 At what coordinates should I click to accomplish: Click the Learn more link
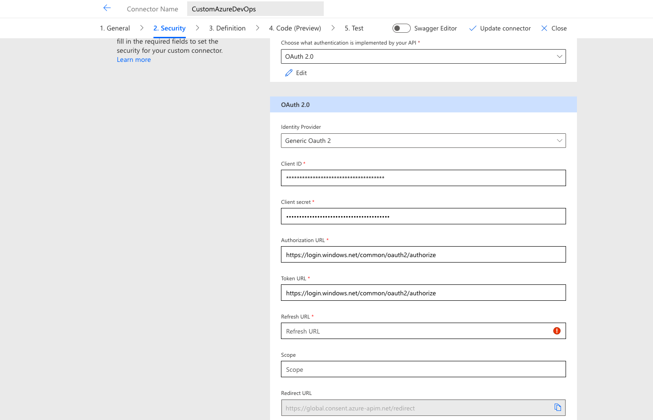pos(133,59)
